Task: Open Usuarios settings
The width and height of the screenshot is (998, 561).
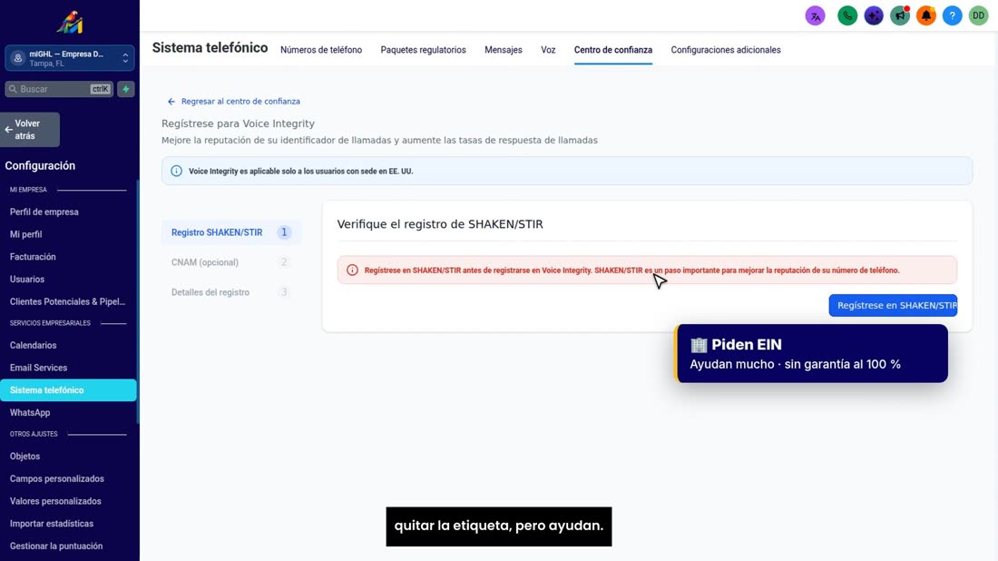Action: [x=27, y=279]
